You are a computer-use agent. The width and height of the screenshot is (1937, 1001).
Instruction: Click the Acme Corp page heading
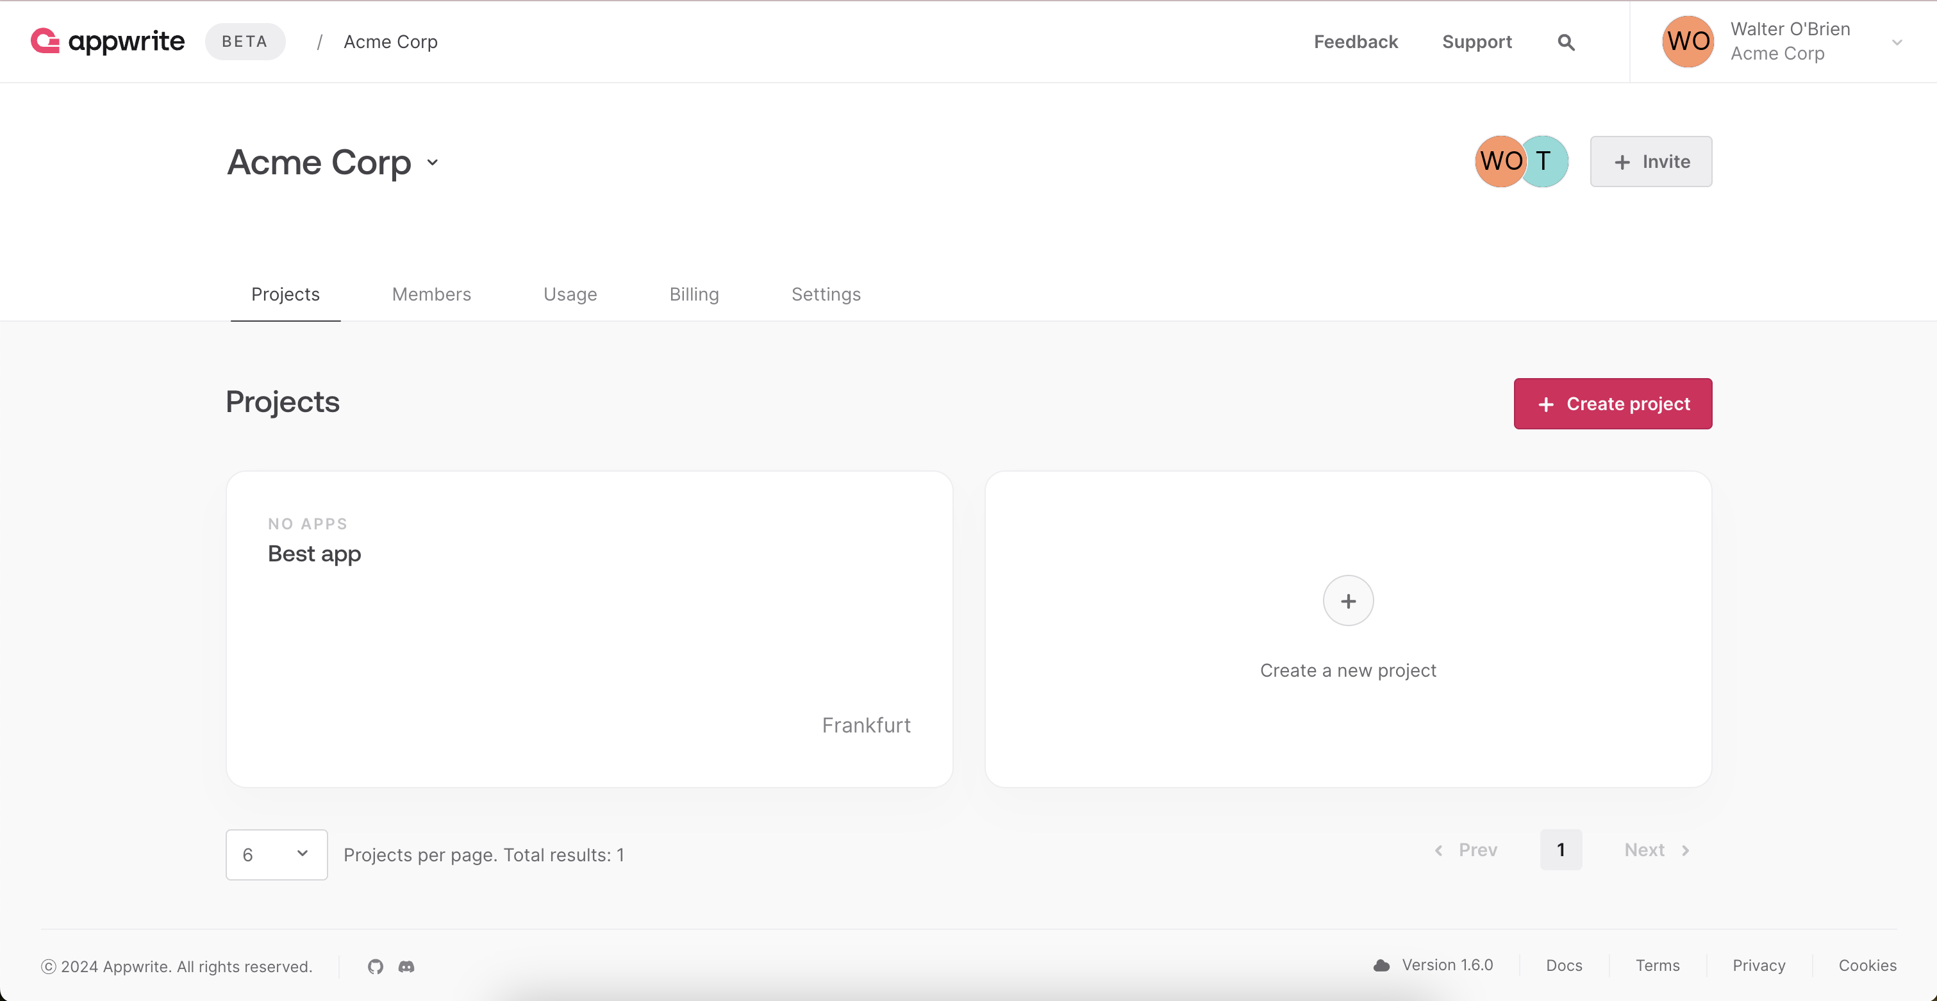tap(319, 162)
